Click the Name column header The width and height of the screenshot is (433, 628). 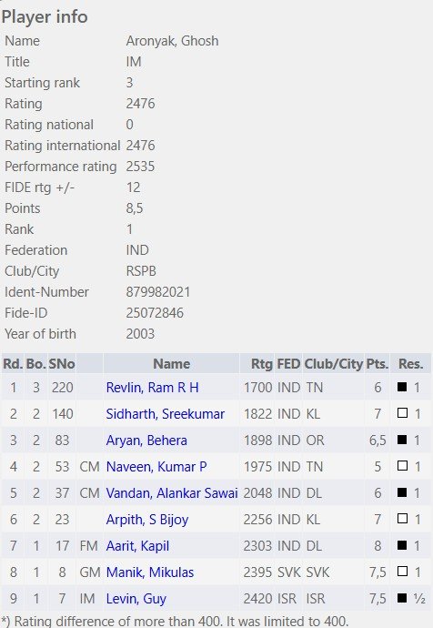click(x=171, y=364)
